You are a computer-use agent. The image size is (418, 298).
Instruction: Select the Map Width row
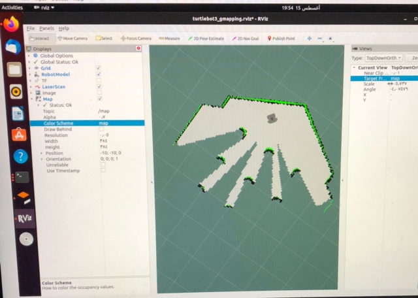[88, 141]
